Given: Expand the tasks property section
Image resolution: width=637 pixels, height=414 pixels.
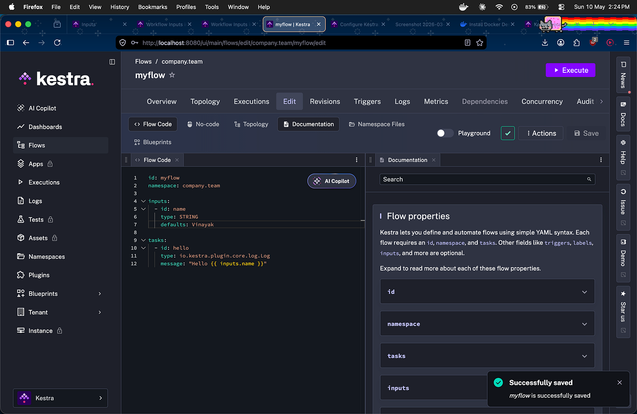Looking at the screenshot, I should pyautogui.click(x=487, y=356).
